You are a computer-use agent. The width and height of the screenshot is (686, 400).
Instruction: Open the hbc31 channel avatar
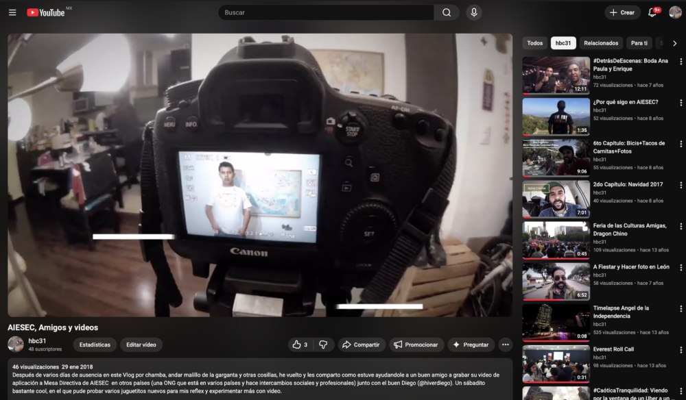[x=16, y=345]
